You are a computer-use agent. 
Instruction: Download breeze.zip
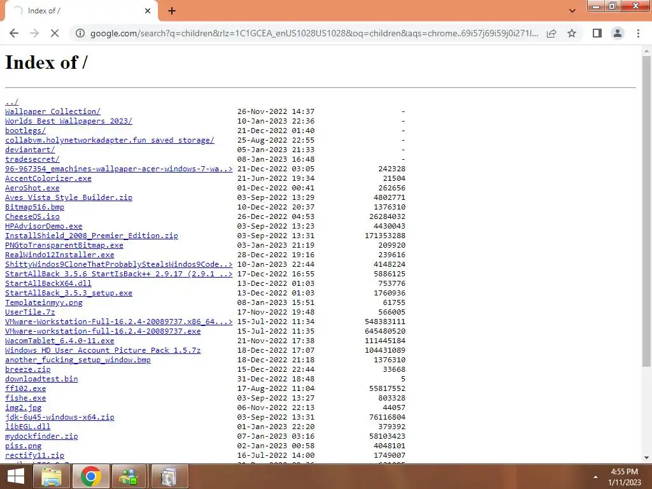(28, 370)
